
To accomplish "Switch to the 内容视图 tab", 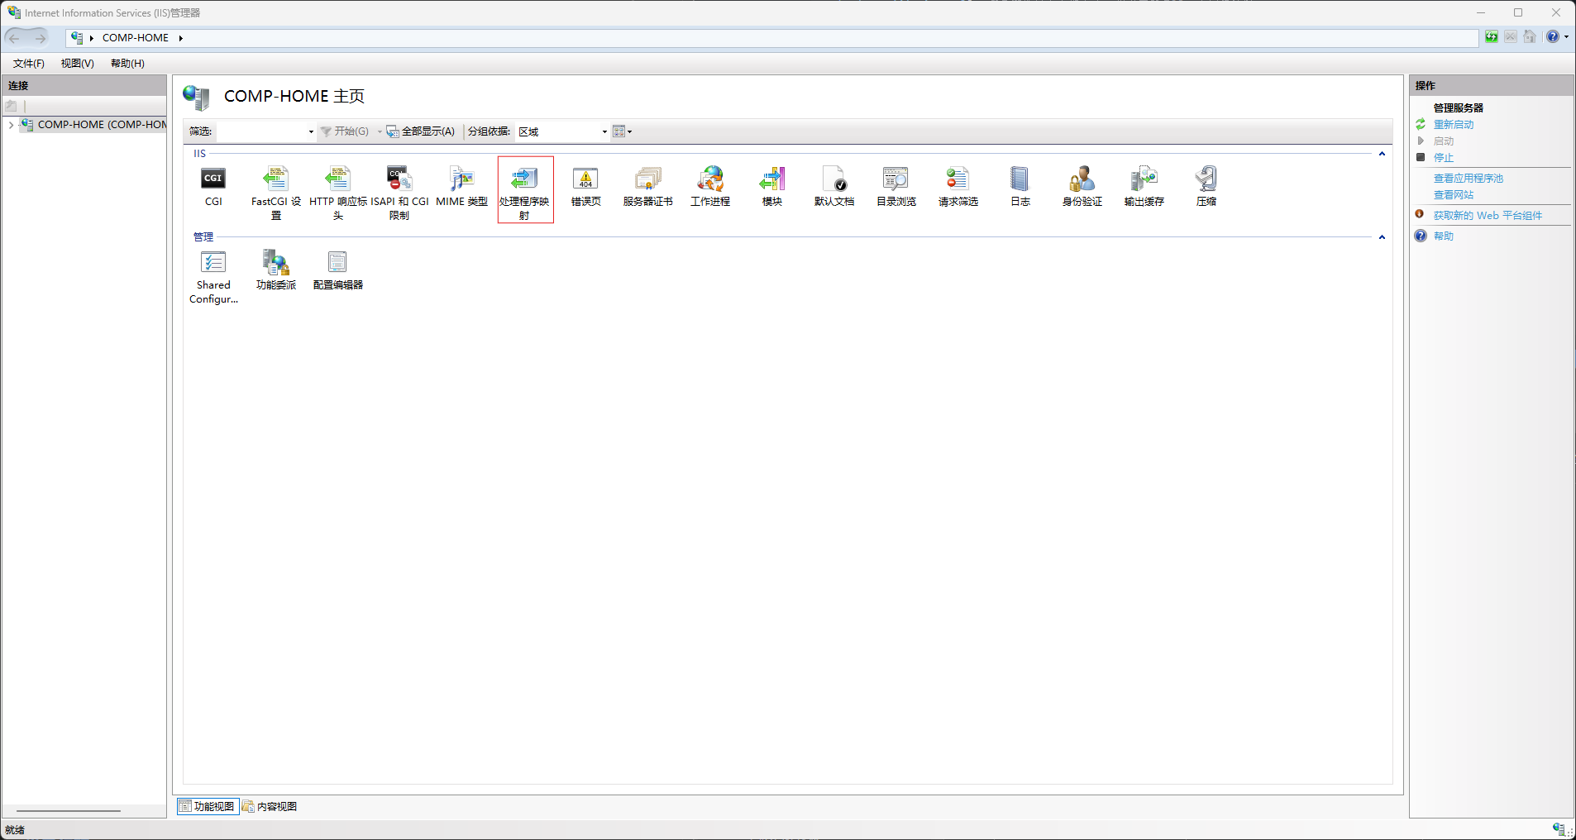I will point(270,806).
